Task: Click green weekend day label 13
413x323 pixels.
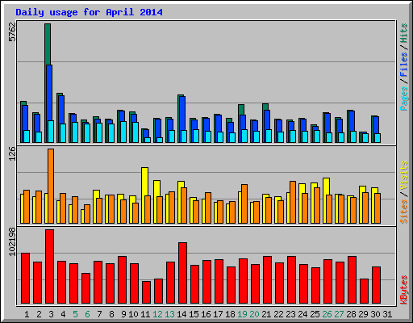Action: (x=169, y=314)
